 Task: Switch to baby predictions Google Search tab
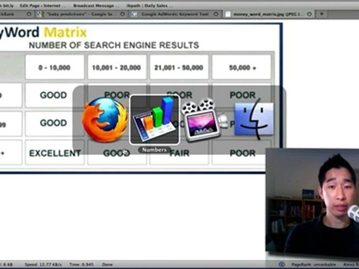(81, 14)
